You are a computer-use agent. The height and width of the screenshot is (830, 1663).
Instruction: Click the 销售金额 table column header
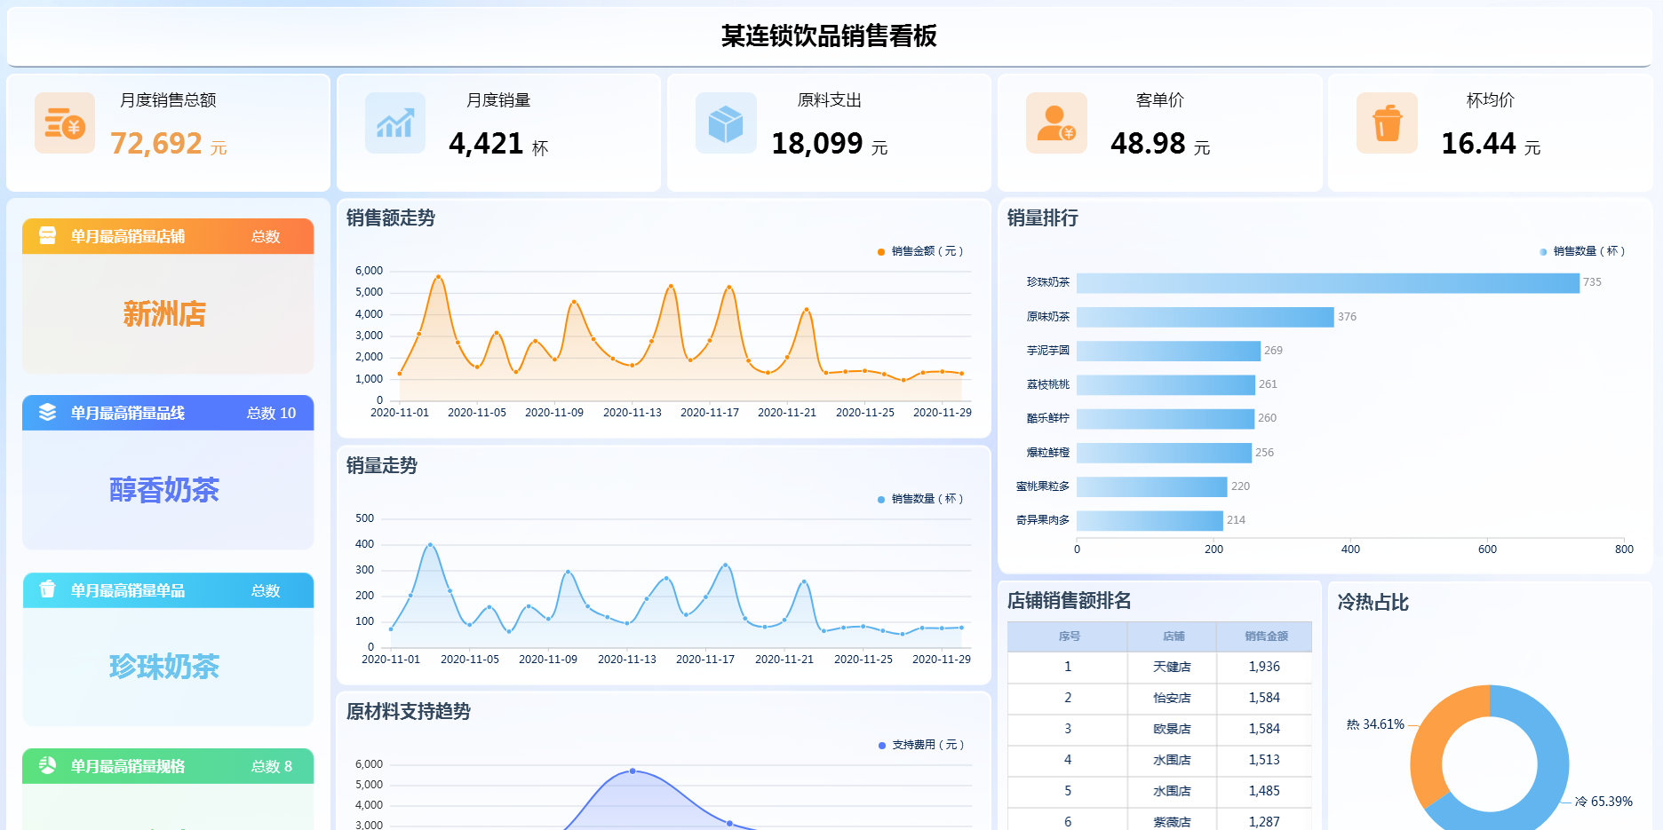1265,636
